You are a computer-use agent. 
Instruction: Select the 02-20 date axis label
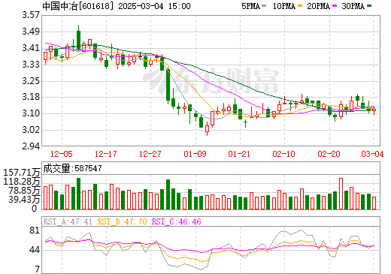coord(329,154)
